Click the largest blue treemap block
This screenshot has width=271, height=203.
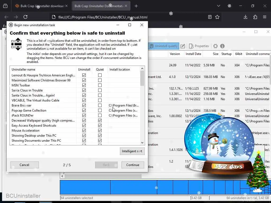(x=85, y=187)
